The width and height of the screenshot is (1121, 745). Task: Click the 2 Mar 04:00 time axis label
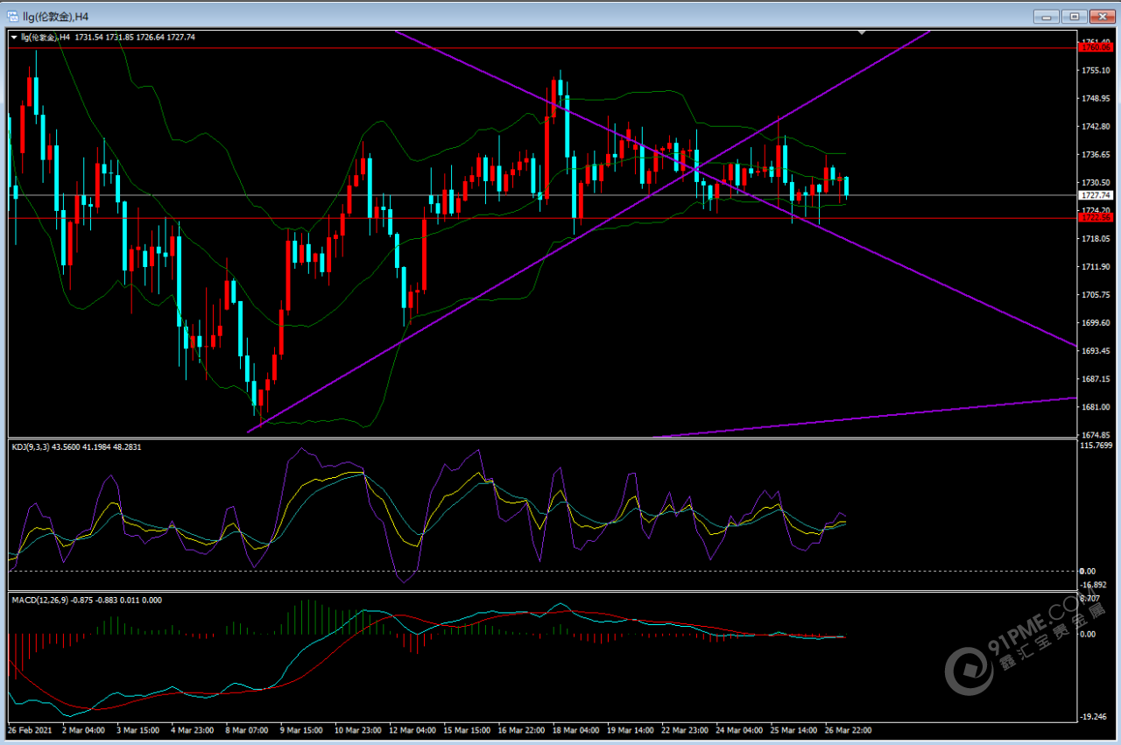tap(84, 729)
